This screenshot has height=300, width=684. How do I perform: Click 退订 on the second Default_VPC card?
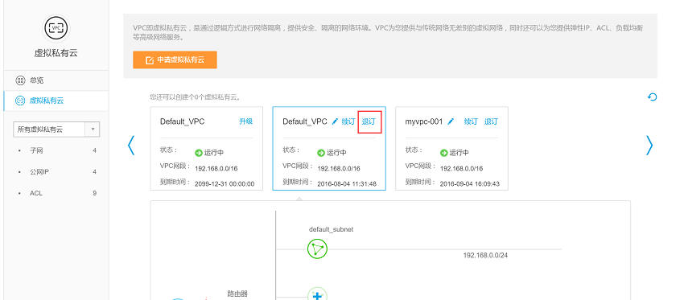tap(369, 121)
